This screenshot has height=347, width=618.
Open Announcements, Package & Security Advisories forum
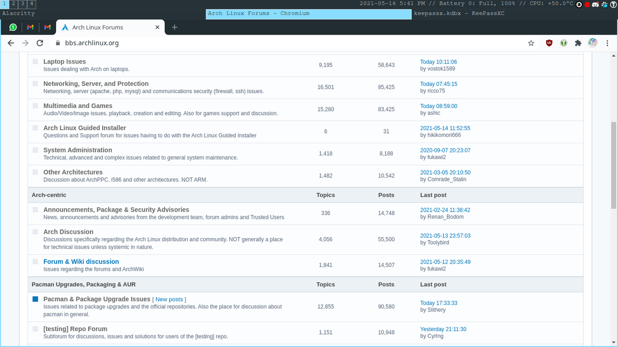(116, 210)
